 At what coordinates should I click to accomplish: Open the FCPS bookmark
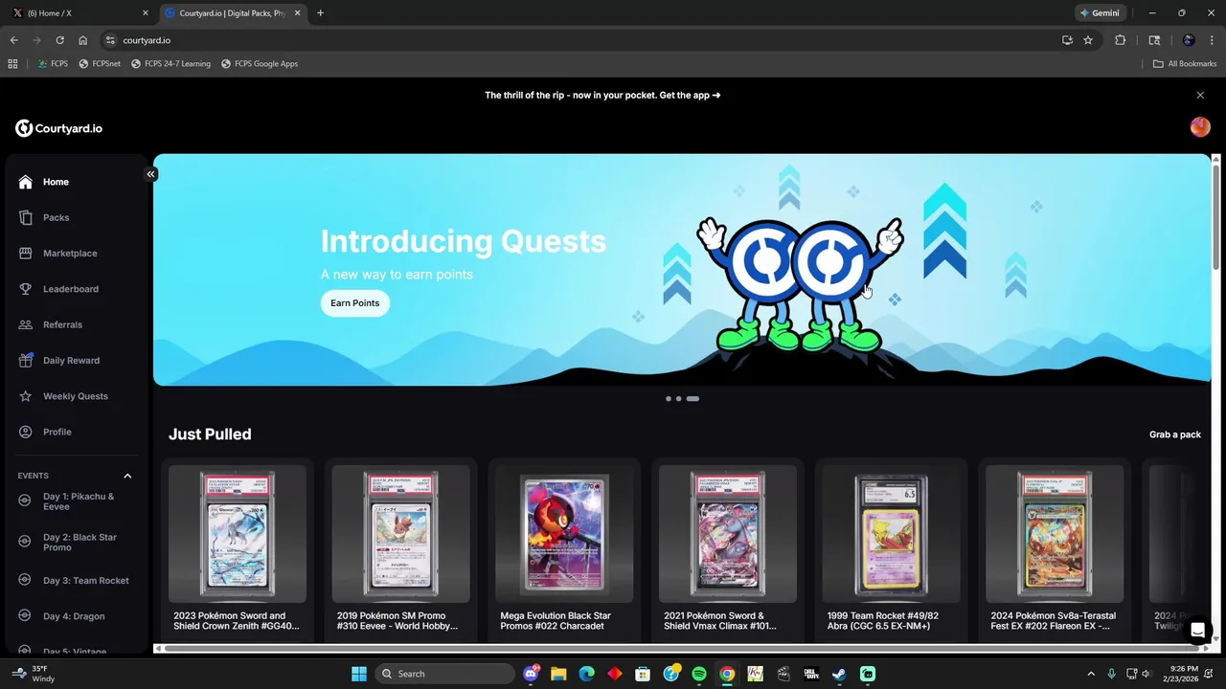coord(53,64)
